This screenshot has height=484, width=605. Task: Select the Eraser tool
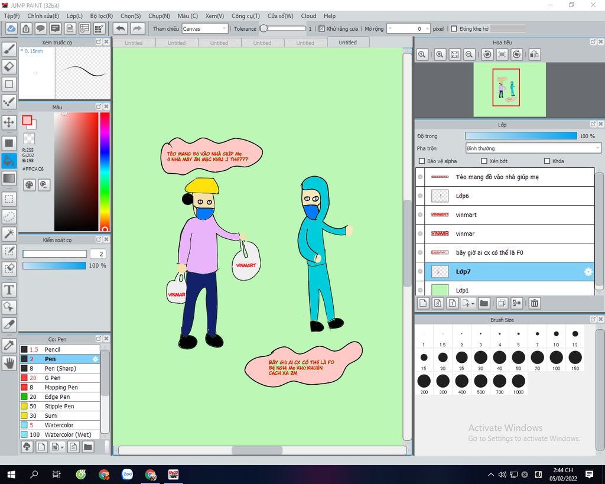click(9, 67)
